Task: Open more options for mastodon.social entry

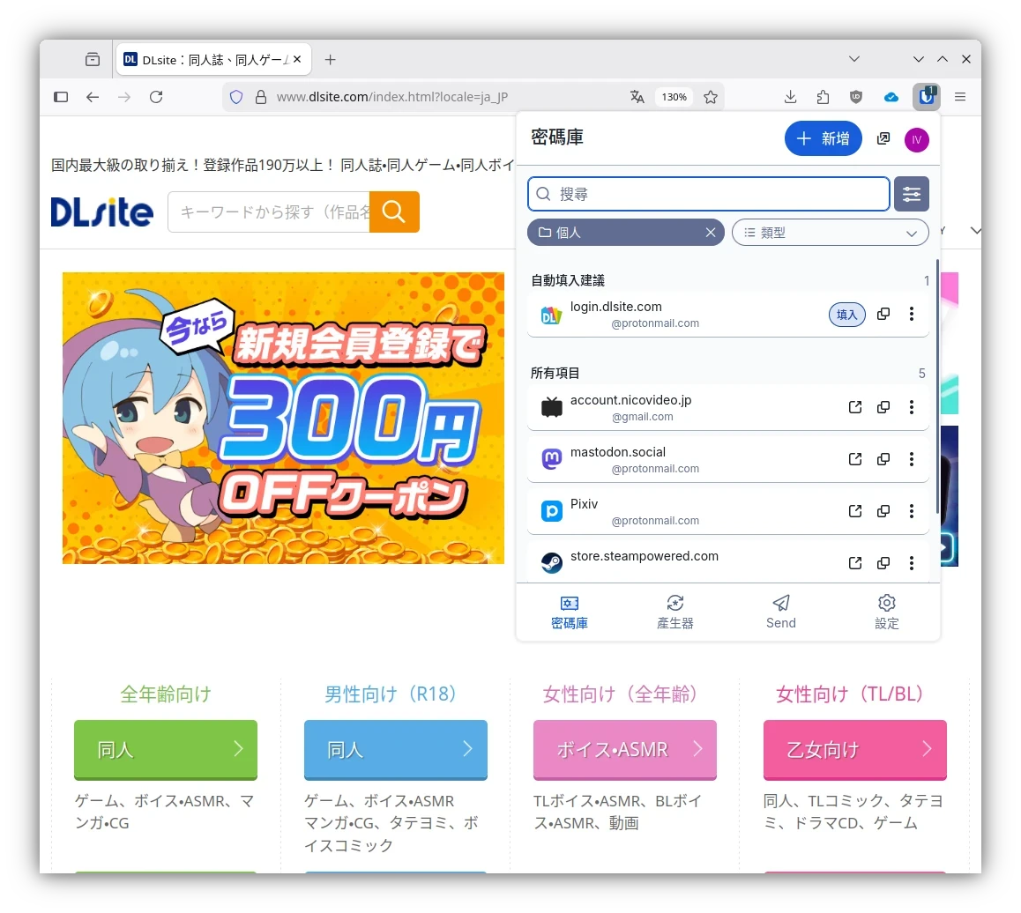Action: point(911,459)
